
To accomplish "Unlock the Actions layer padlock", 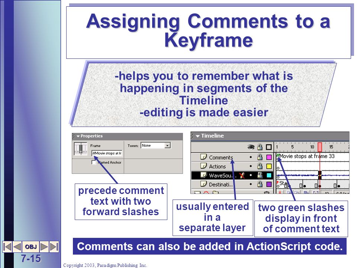I will [x=260, y=166].
